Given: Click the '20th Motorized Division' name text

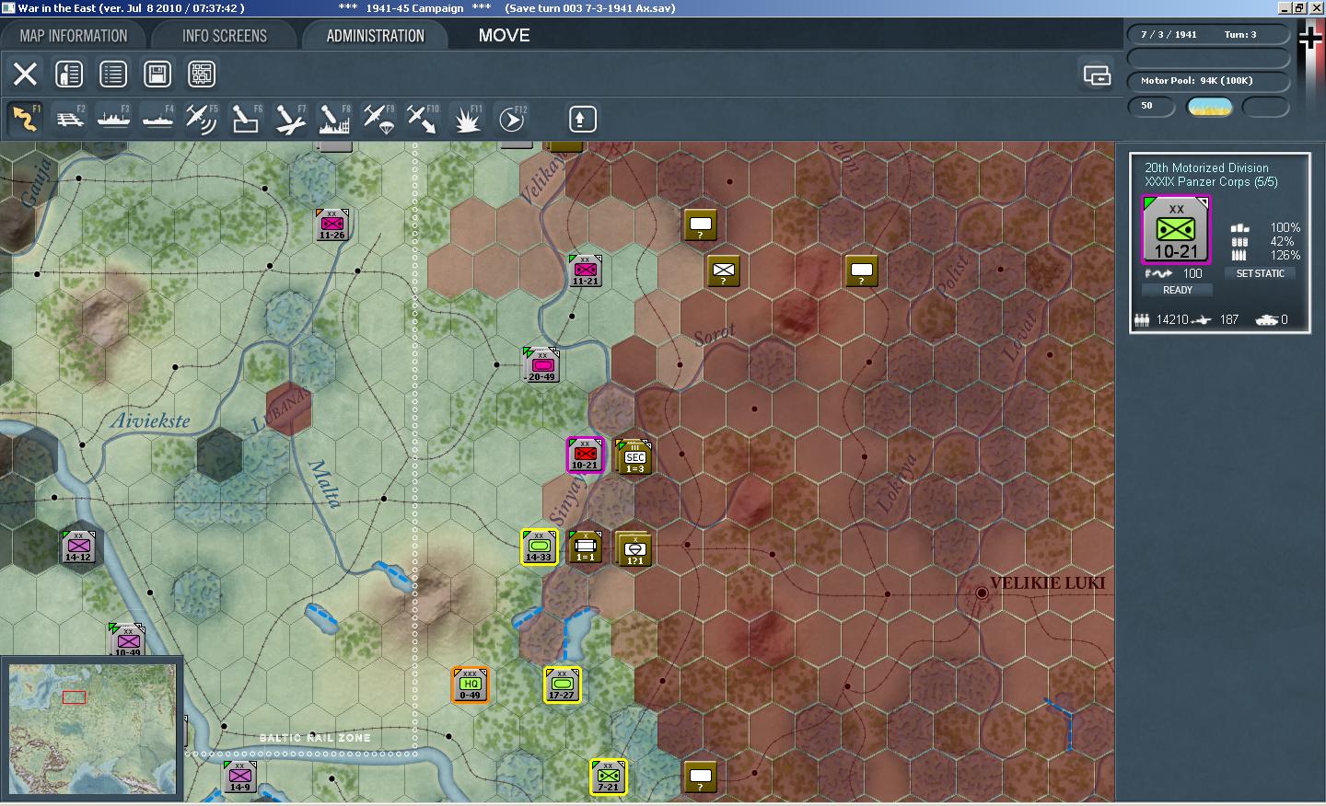Looking at the screenshot, I should [x=1206, y=167].
